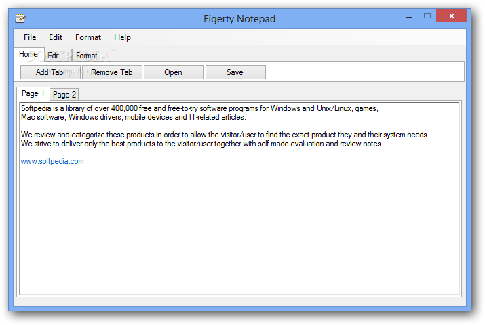Follow the www.softpedia.com link

coord(52,161)
